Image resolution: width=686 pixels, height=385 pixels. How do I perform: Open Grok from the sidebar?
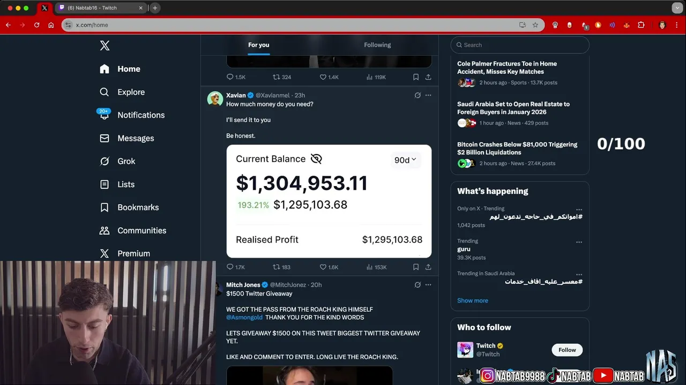pos(117,161)
